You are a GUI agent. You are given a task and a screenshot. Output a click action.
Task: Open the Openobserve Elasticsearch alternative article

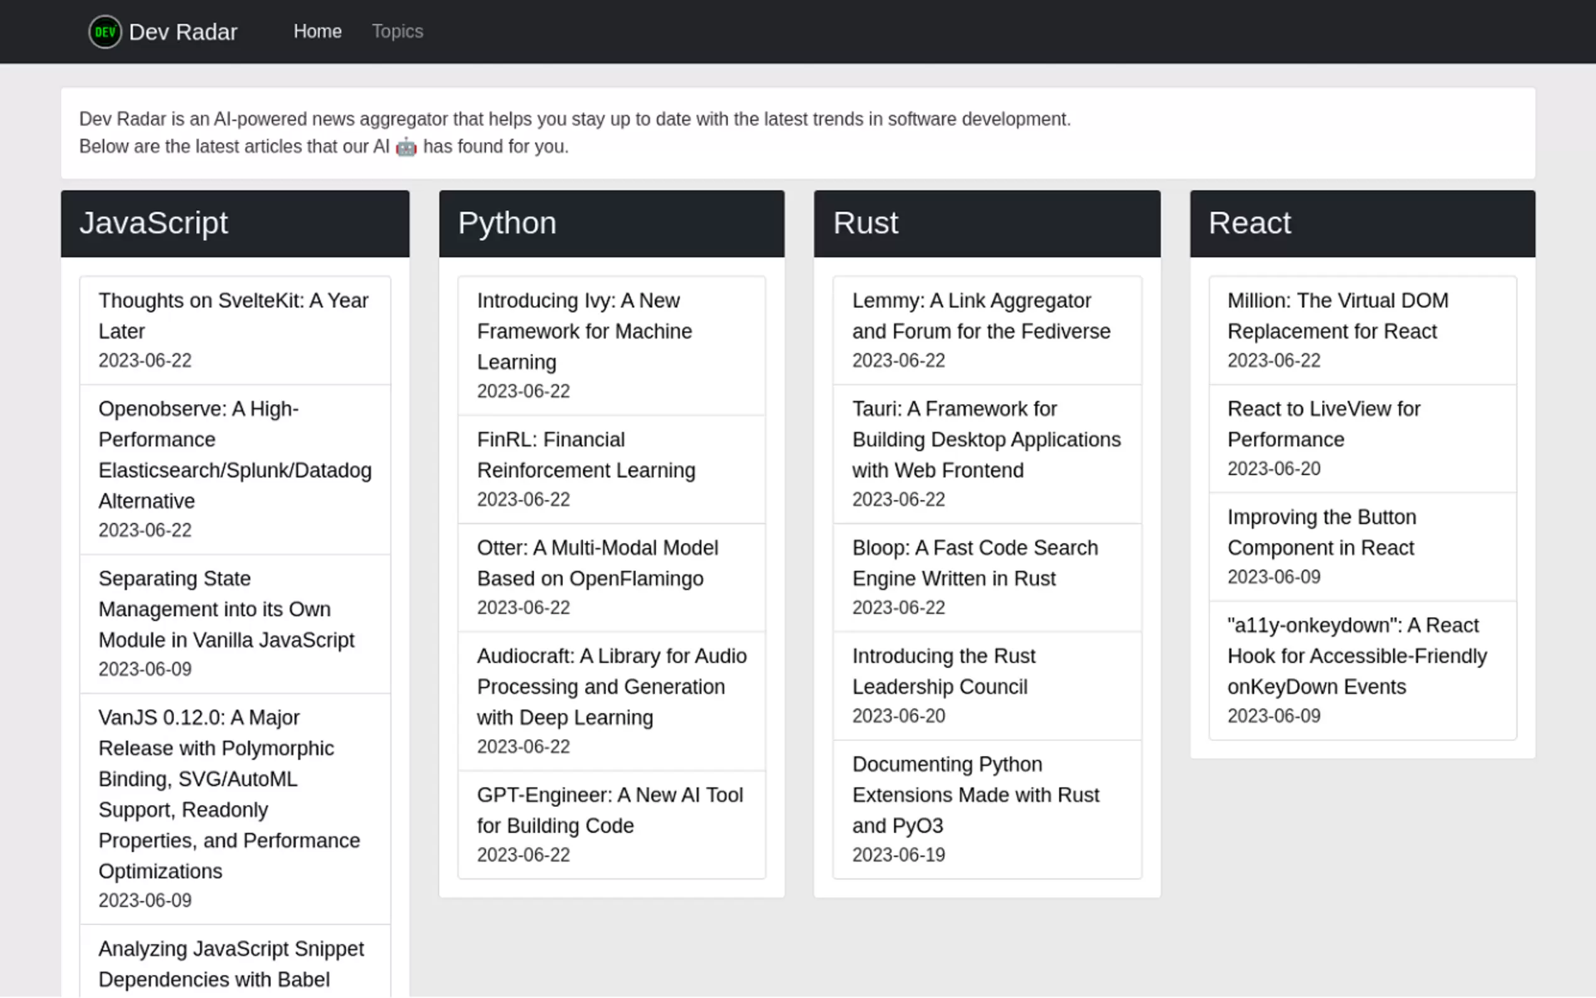234,454
